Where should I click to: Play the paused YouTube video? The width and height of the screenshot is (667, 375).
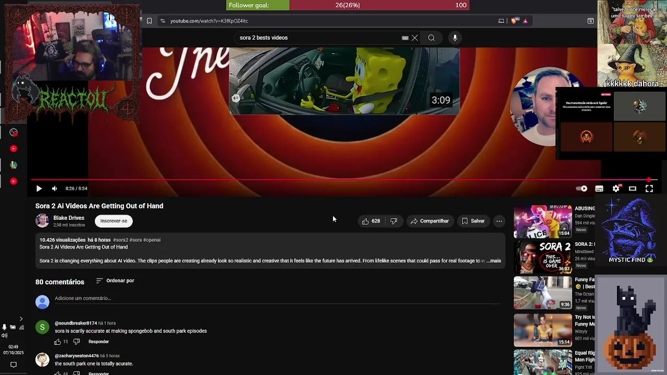39,189
